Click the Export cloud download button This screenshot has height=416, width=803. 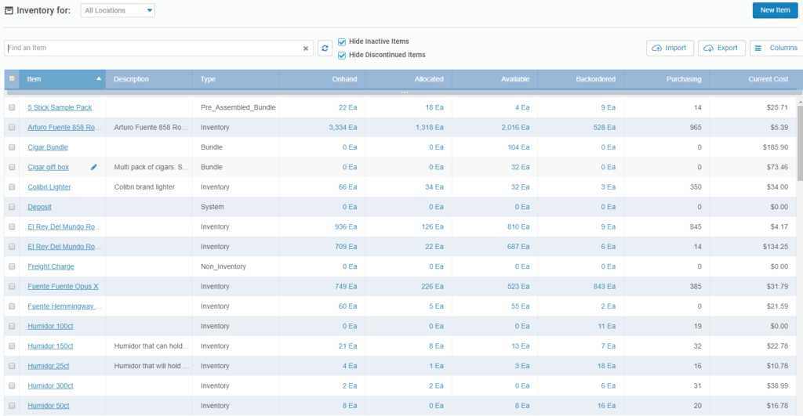click(721, 48)
